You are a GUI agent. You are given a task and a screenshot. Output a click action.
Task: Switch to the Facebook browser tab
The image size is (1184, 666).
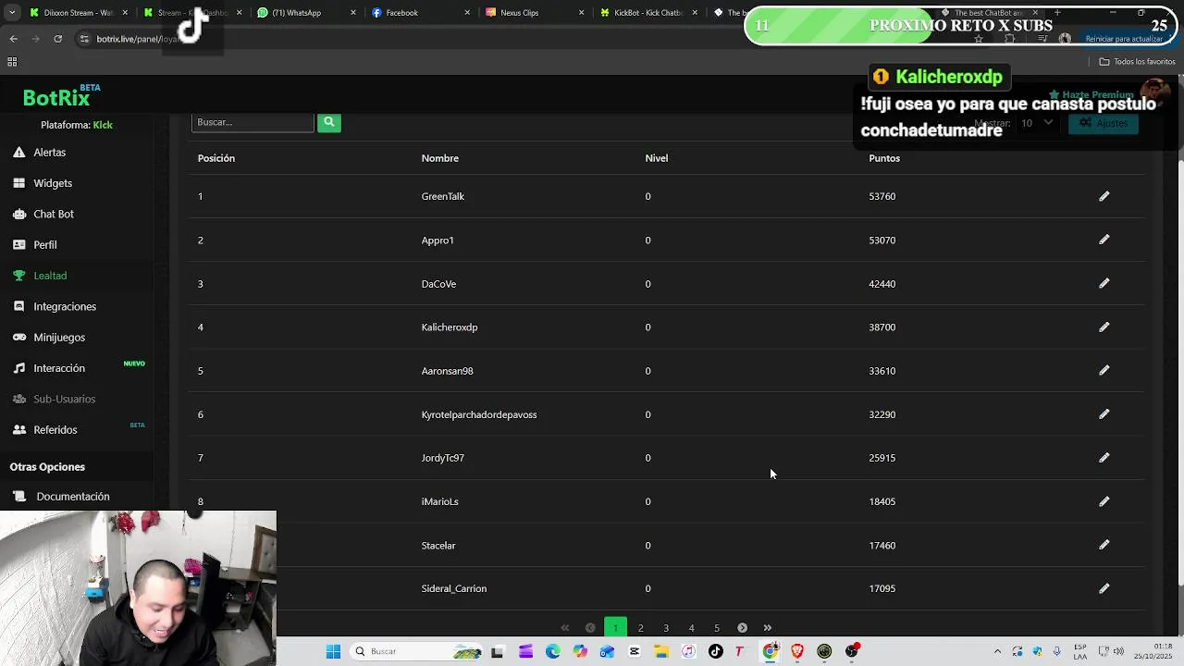coord(421,13)
